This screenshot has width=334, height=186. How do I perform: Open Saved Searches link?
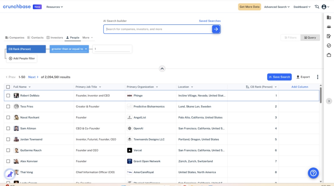[210, 21]
